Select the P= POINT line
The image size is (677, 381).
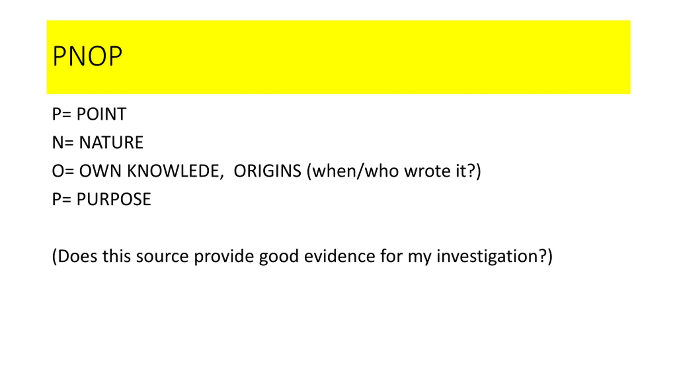coord(89,114)
